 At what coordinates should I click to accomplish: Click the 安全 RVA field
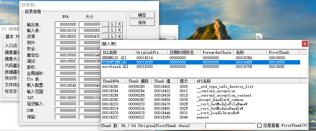(x=66, y=49)
